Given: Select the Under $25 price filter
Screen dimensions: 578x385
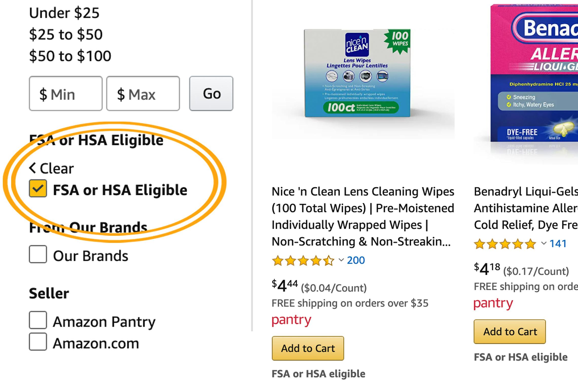Looking at the screenshot, I should tap(64, 13).
